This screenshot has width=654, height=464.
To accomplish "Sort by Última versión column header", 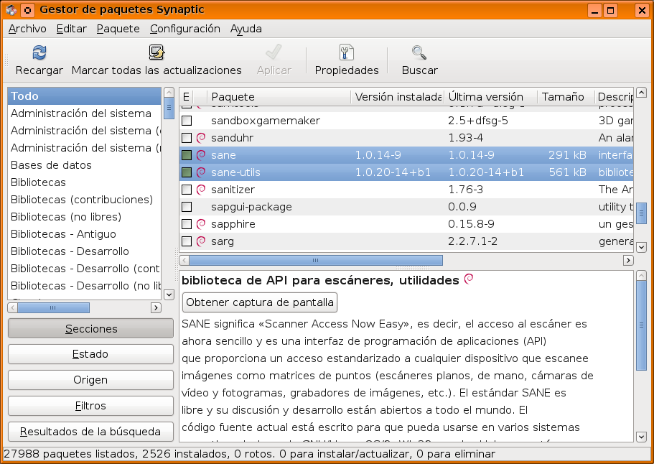I will (490, 97).
